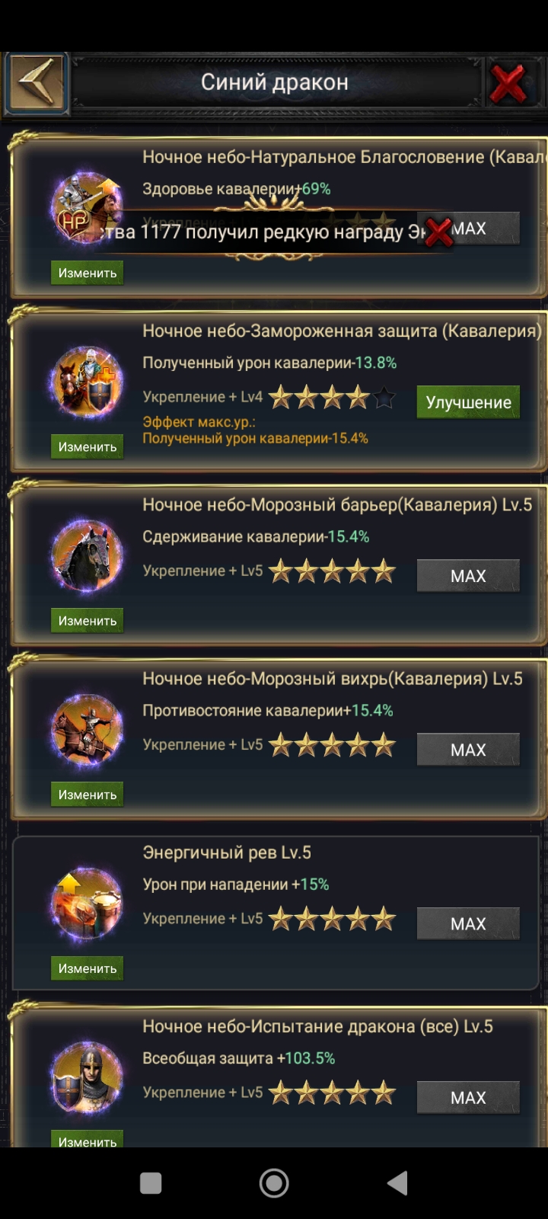
Task: Tap Android home circle button
Action: coord(274,1183)
